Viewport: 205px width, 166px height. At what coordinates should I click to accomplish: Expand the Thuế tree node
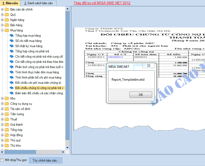tap(2, 119)
